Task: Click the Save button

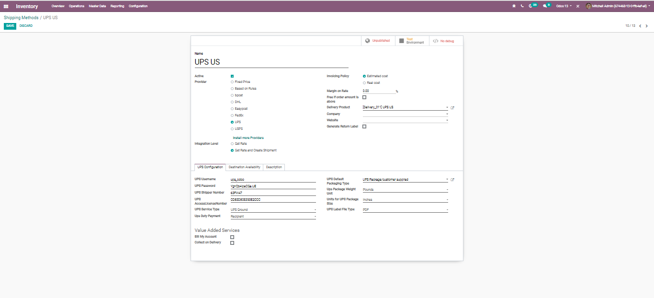Action: click(x=10, y=26)
